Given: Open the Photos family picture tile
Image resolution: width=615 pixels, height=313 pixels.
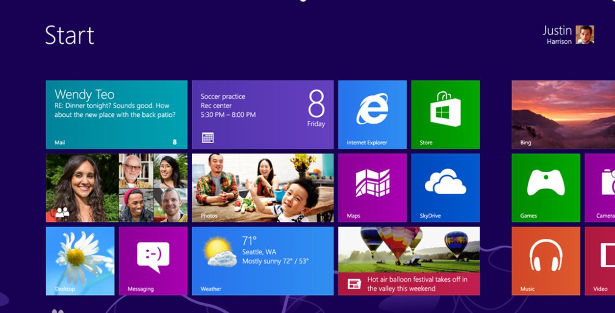Looking at the screenshot, I should (x=263, y=188).
